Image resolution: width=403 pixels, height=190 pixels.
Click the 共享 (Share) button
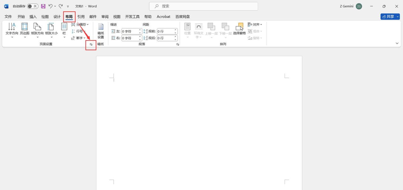(x=389, y=16)
